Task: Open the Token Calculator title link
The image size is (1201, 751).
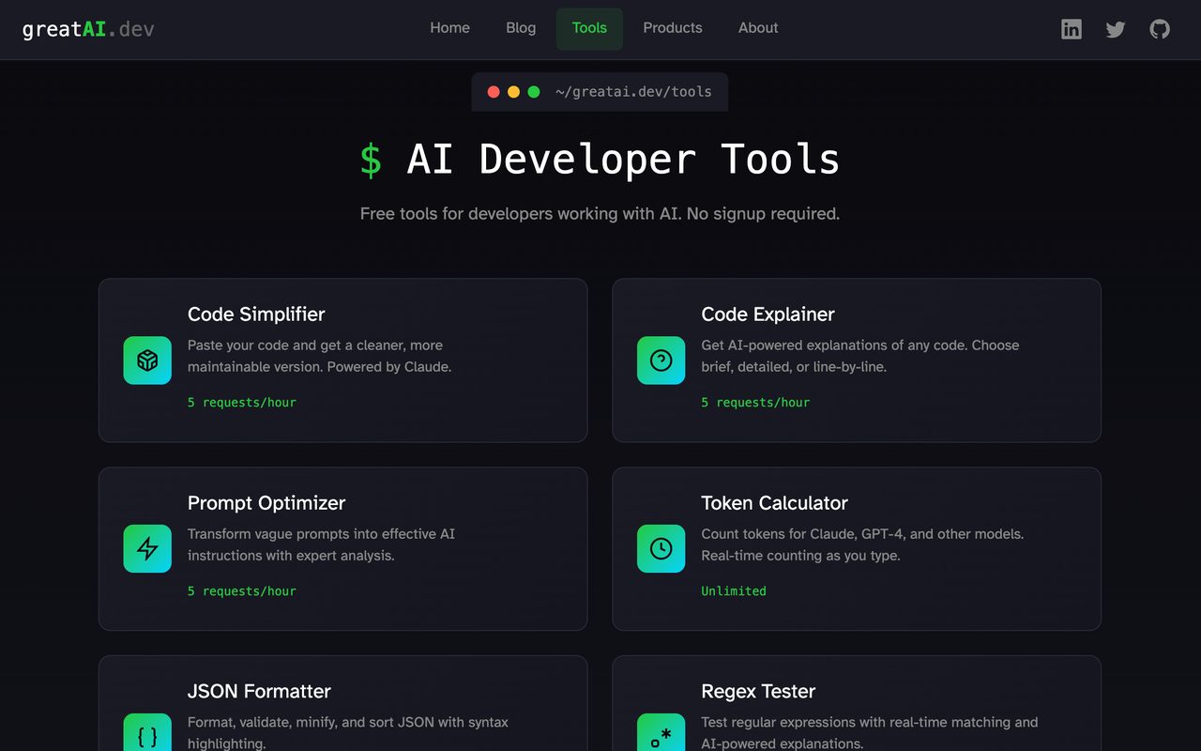Action: coord(774,503)
